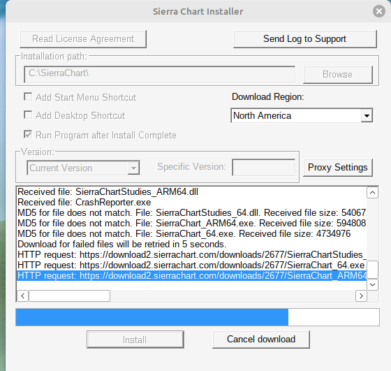
Task: Click Send Log to Support button
Action: click(304, 39)
